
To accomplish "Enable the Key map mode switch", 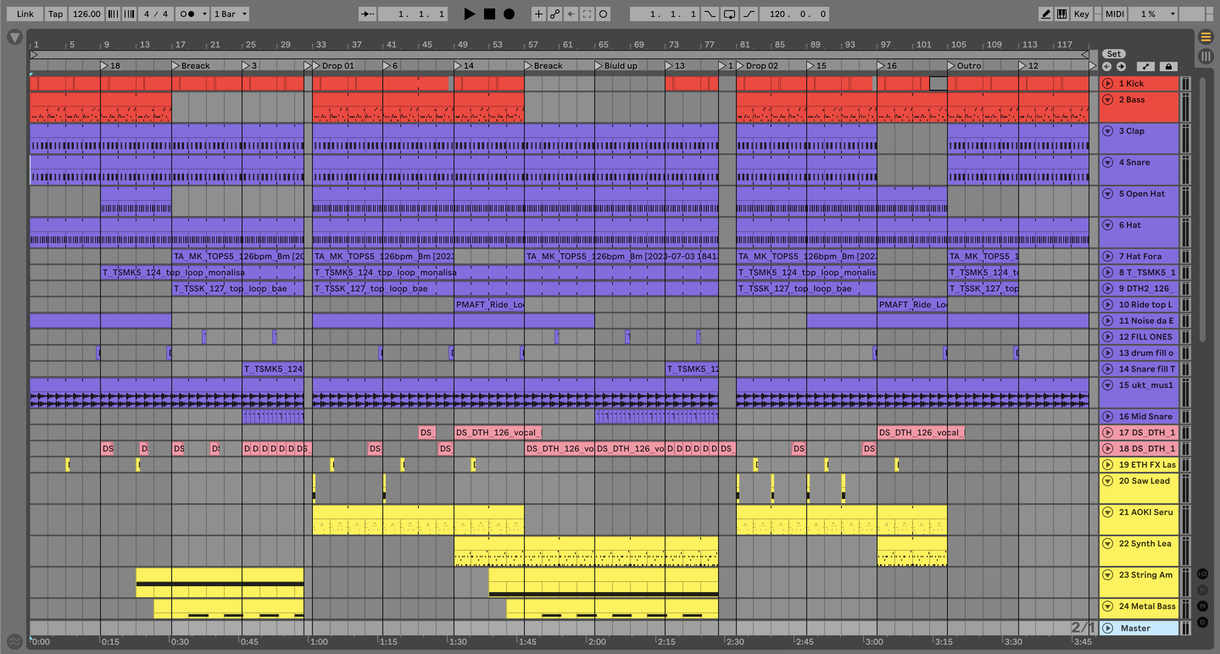I will point(1081,14).
